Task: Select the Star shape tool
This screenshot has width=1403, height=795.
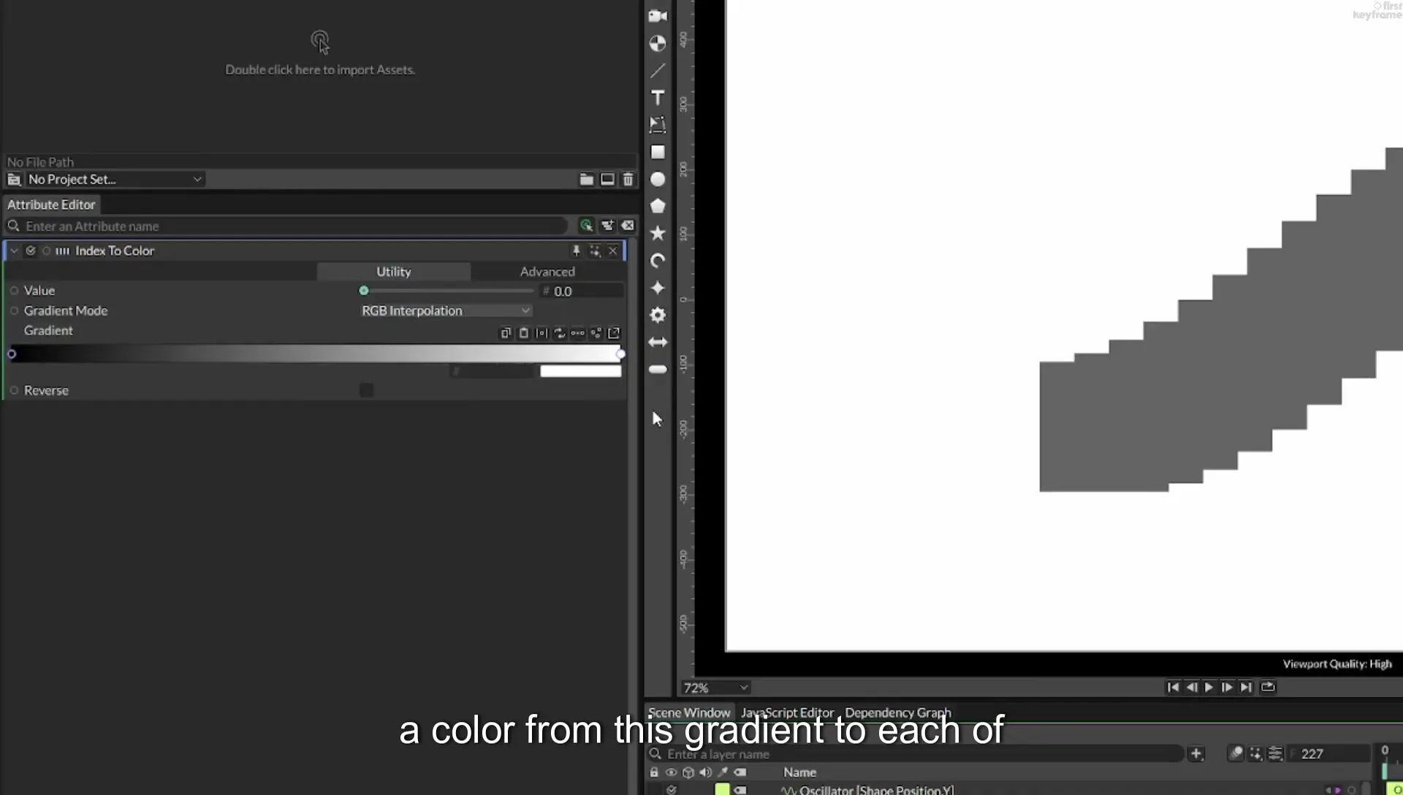Action: pos(658,233)
